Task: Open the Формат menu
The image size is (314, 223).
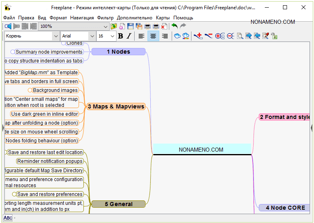Action: tap(58, 18)
